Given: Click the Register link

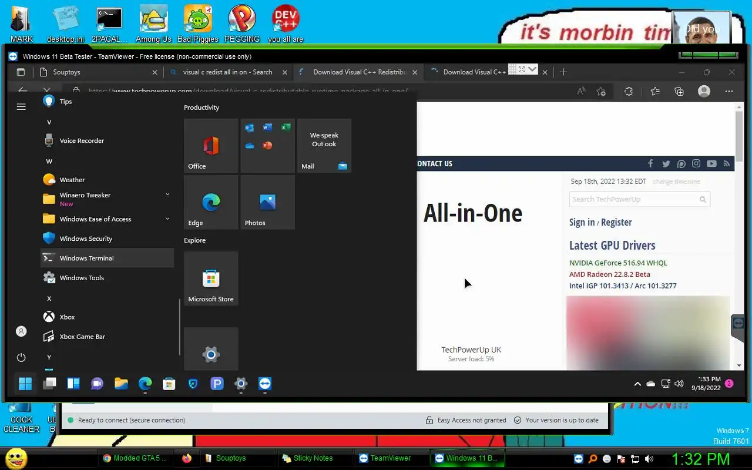Looking at the screenshot, I should click(x=616, y=222).
